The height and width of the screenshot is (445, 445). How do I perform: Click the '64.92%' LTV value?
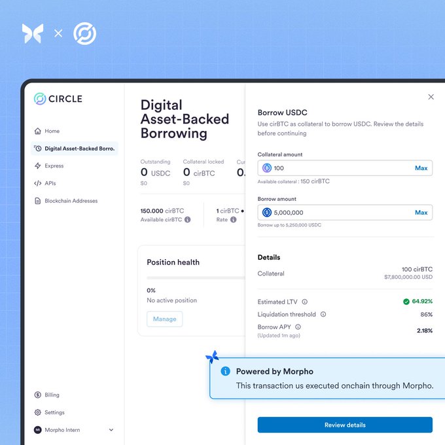pos(422,301)
